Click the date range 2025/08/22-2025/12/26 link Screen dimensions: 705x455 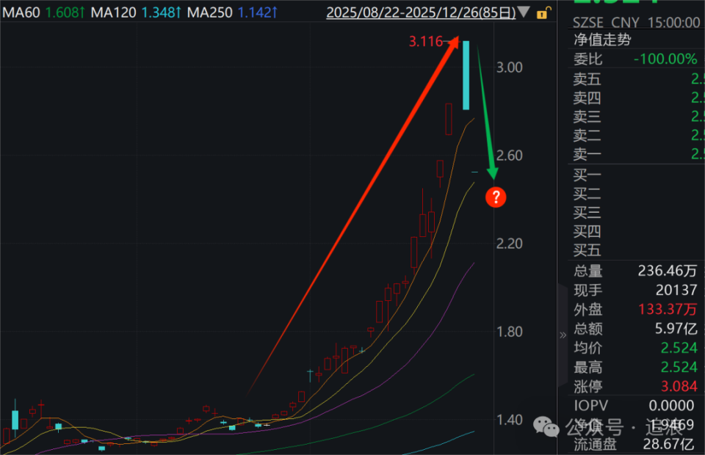(421, 12)
